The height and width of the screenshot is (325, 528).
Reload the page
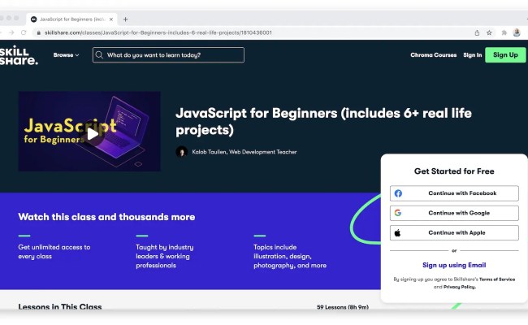click(24, 32)
